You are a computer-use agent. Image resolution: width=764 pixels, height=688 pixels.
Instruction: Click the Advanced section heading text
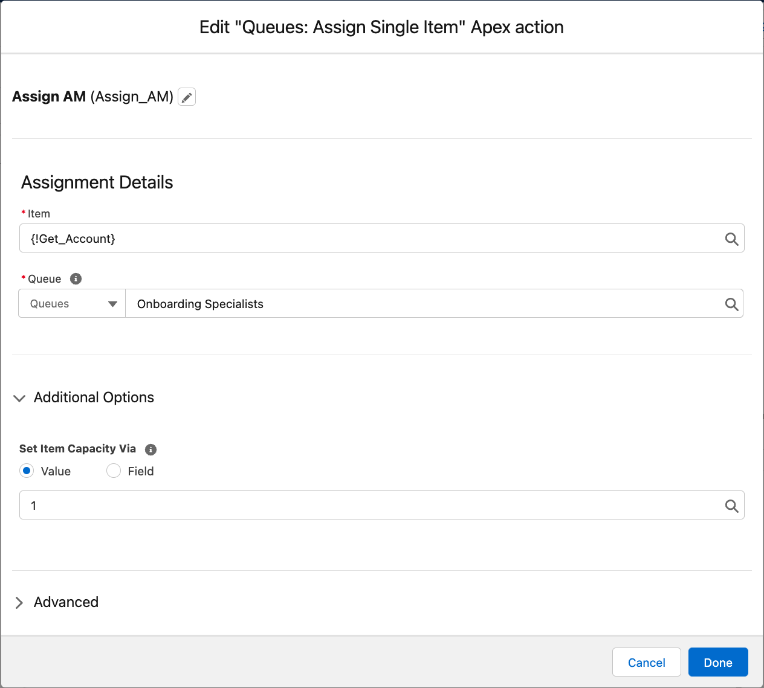[66, 602]
